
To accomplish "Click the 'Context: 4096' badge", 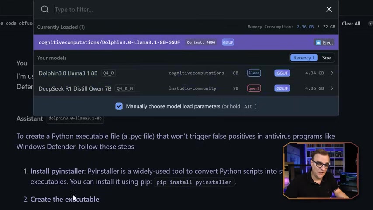I will click(x=201, y=42).
